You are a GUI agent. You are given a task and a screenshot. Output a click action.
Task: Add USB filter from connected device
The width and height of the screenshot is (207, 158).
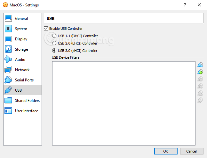(x=200, y=72)
